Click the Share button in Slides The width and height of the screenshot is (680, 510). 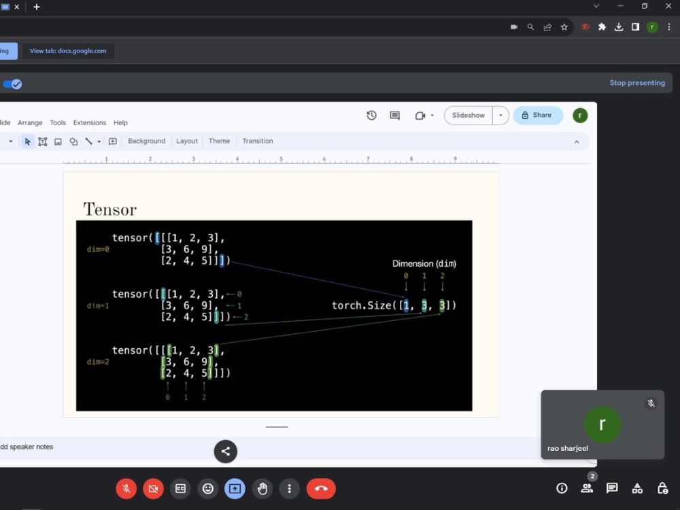[x=538, y=116]
